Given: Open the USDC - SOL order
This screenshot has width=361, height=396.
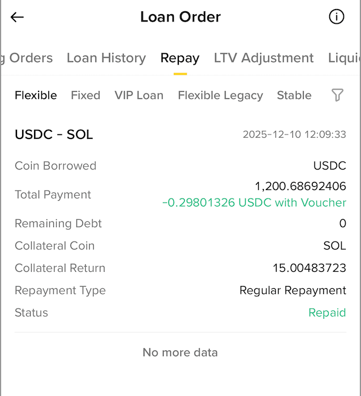Looking at the screenshot, I should point(54,134).
